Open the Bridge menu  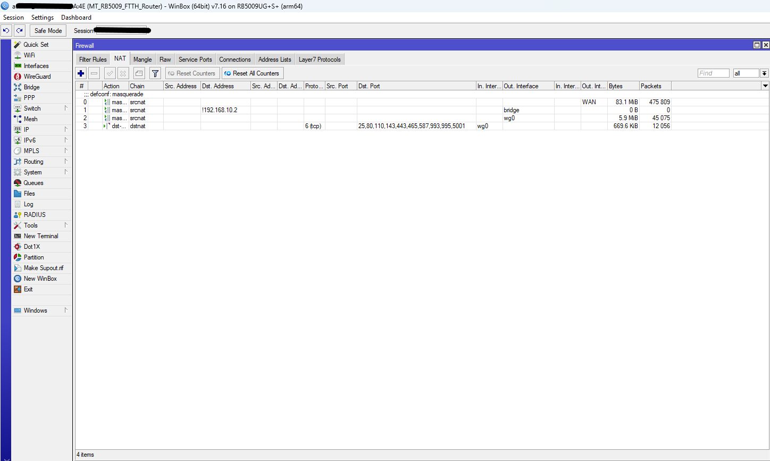[x=31, y=87]
